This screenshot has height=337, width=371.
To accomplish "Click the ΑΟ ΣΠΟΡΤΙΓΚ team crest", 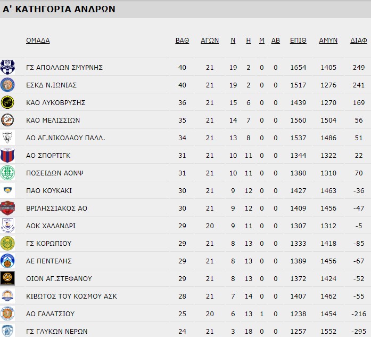I will pyautogui.click(x=8, y=155).
